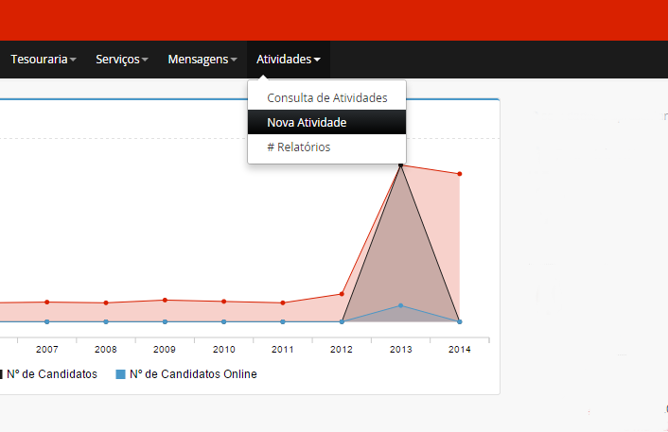Select the blue data point at 2010
The height and width of the screenshot is (432, 668).
coord(223,321)
